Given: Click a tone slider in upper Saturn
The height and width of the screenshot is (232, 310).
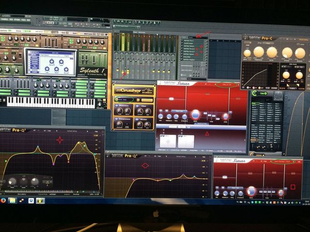Looking at the screenshot, I should pyautogui.click(x=209, y=114).
